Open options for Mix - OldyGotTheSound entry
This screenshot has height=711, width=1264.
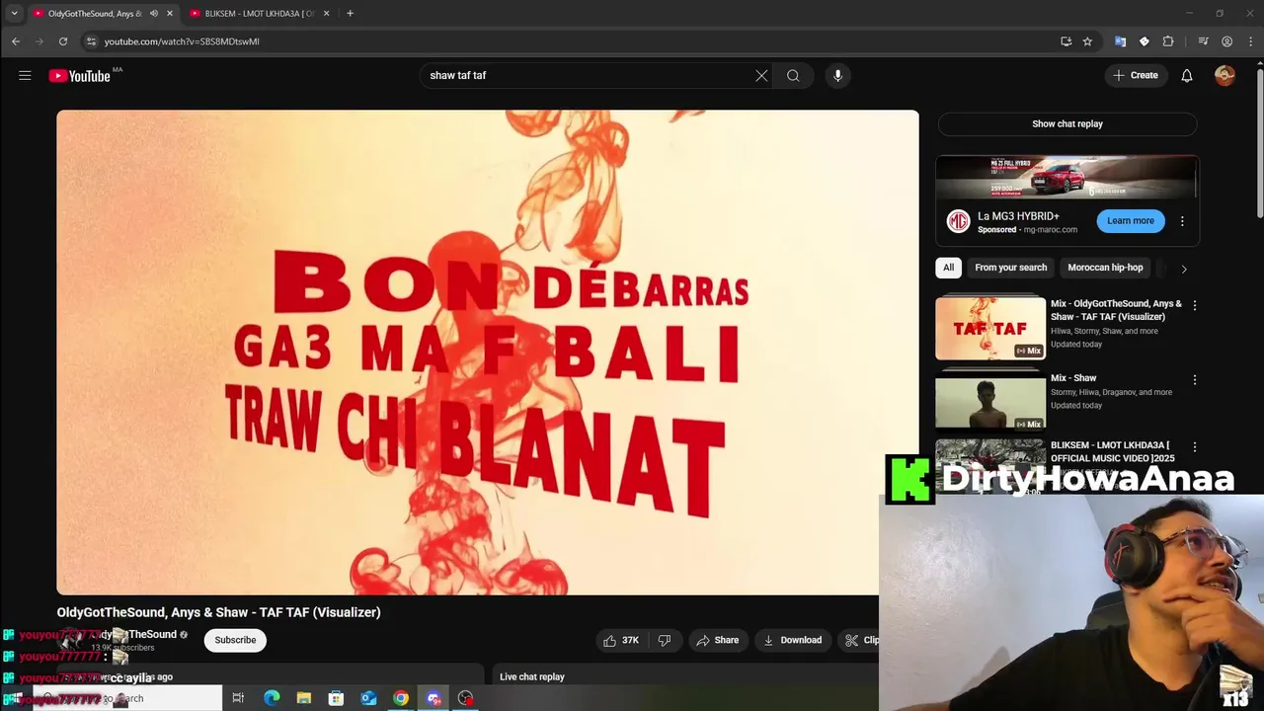[1195, 305]
